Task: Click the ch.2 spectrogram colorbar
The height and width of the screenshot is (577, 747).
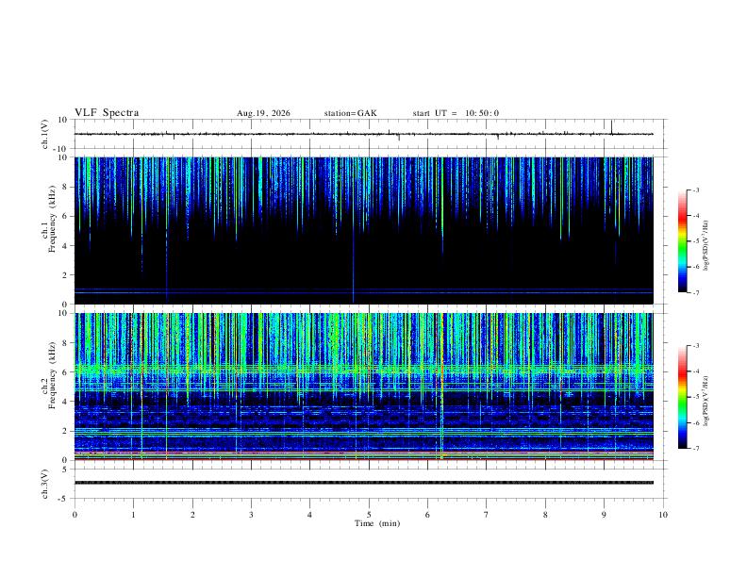Action: [x=682, y=397]
